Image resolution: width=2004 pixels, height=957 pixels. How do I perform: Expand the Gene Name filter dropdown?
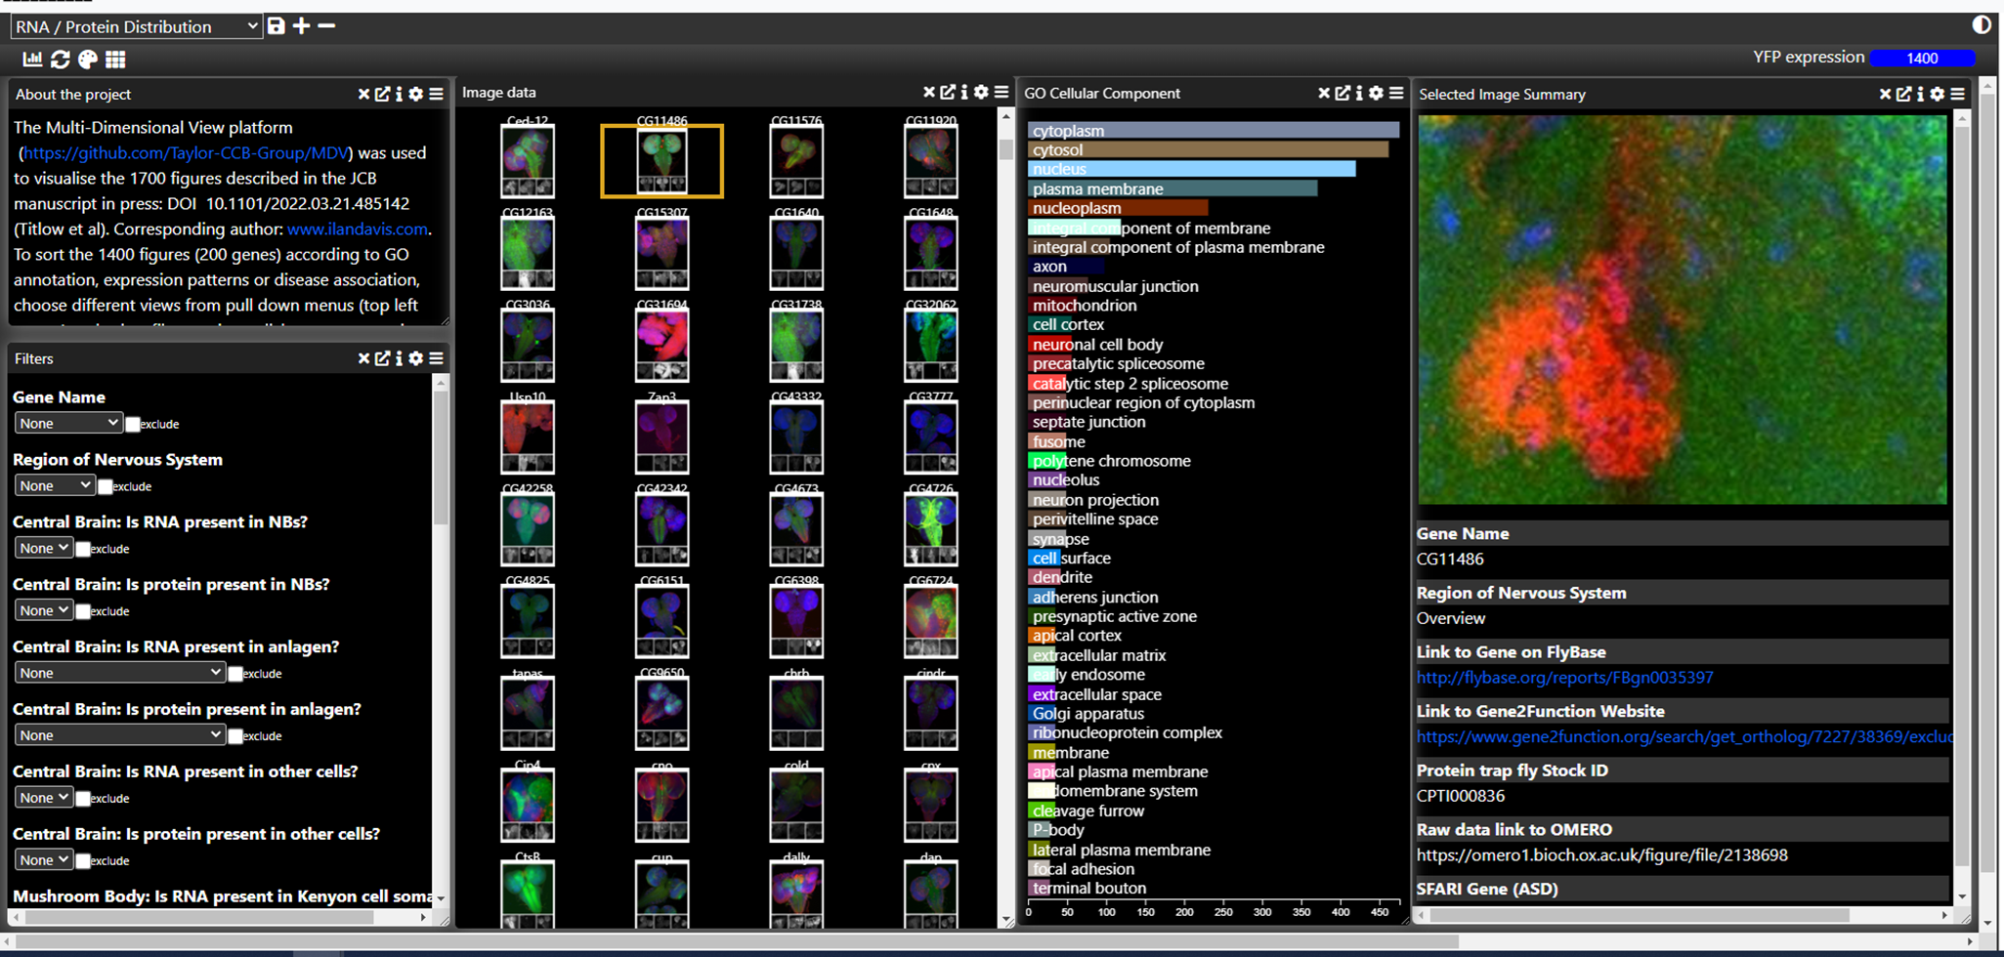pos(67,423)
